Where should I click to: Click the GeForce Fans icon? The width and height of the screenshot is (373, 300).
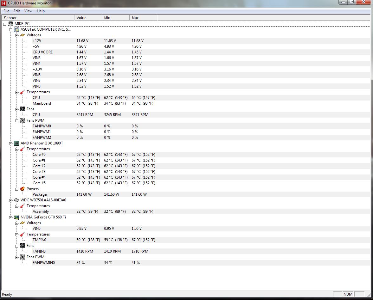point(23,245)
